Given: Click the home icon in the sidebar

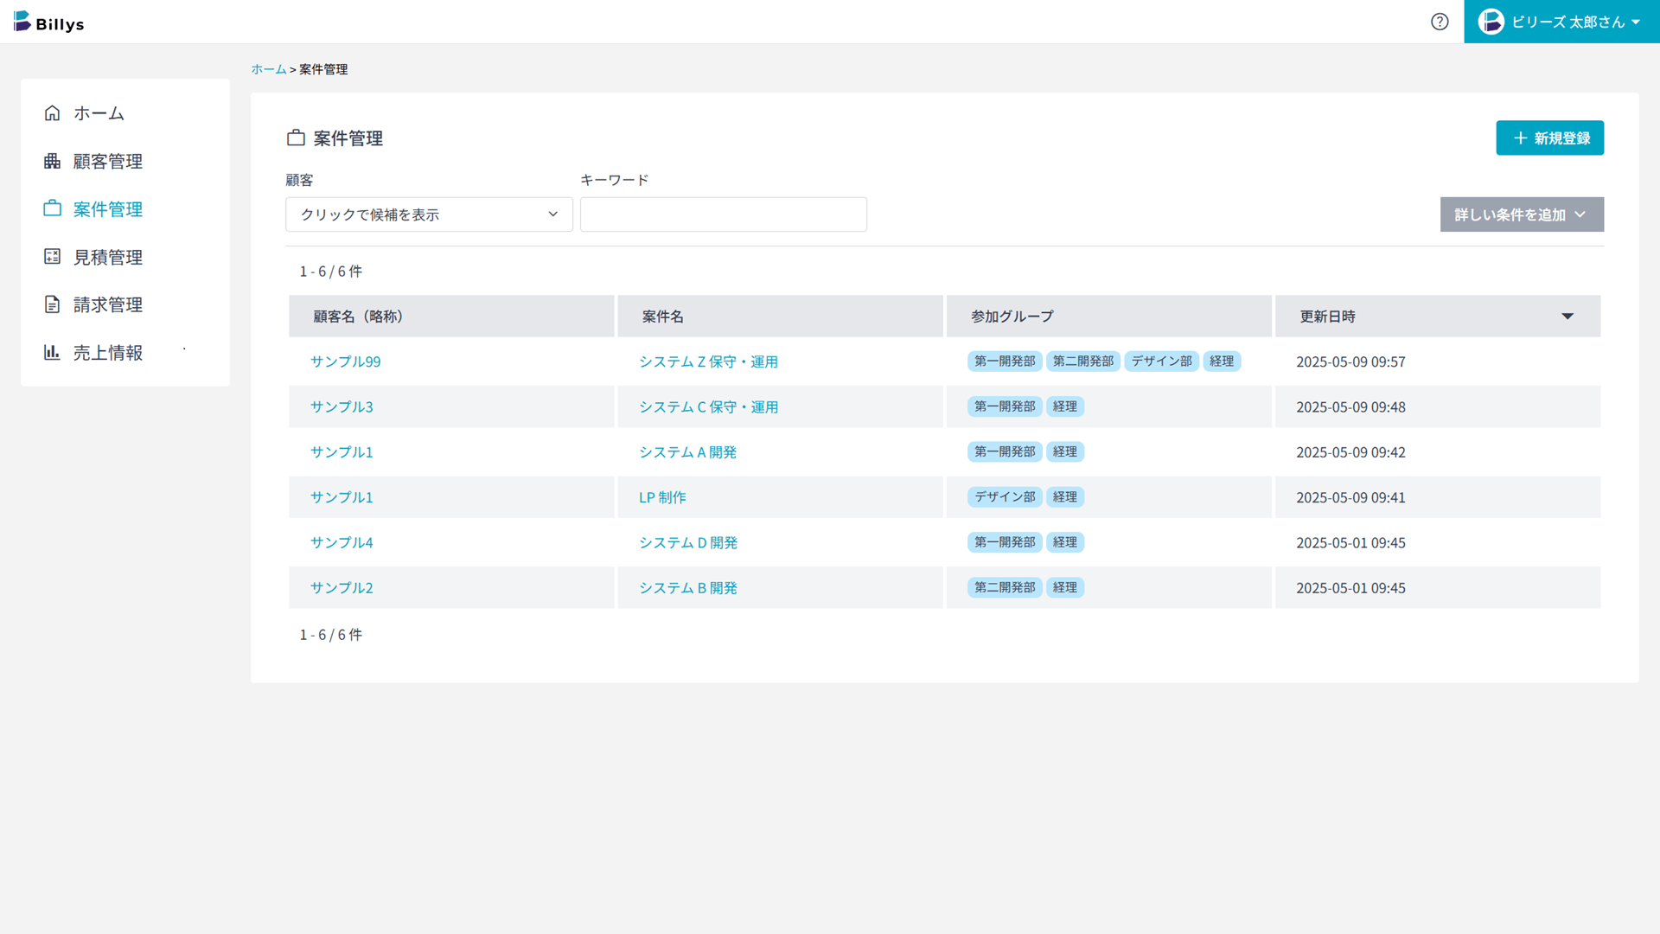Looking at the screenshot, I should tap(52, 113).
